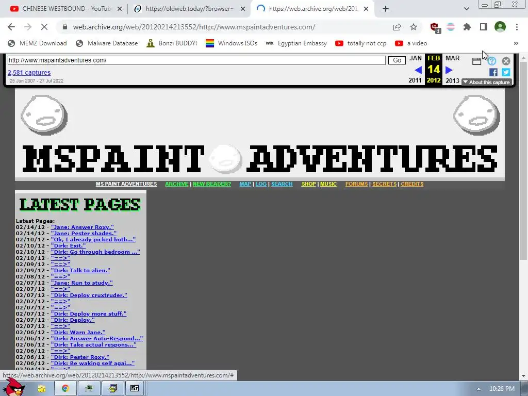The height and width of the screenshot is (396, 528).
Task: Open totally not ccp bookmark
Action: (360, 43)
